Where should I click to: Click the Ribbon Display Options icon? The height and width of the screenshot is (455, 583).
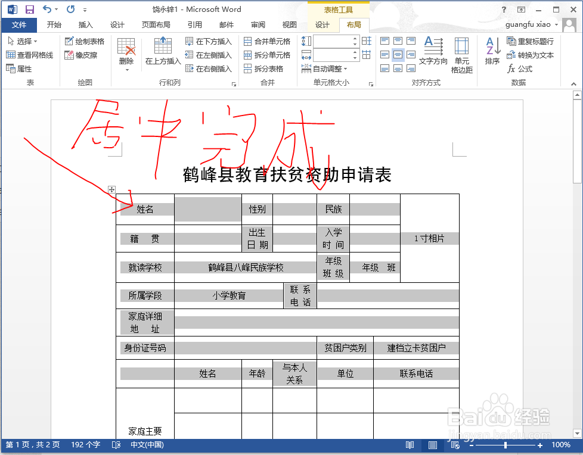[521, 10]
